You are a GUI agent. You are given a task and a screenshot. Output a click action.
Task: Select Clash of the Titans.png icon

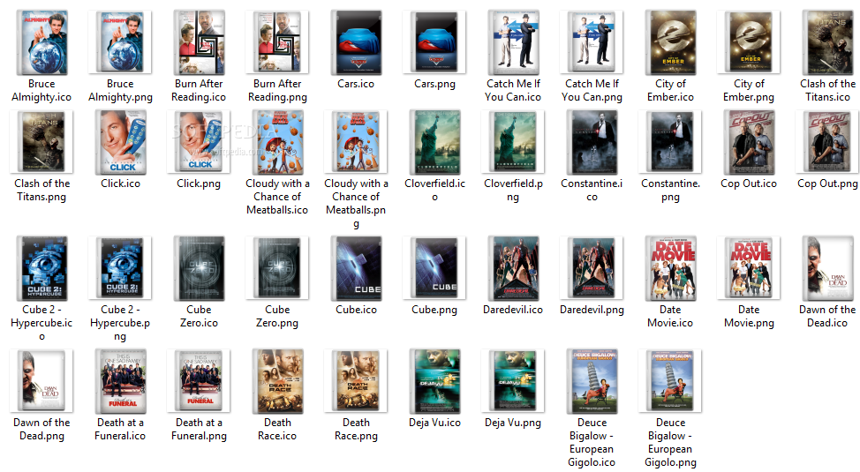coord(41,142)
